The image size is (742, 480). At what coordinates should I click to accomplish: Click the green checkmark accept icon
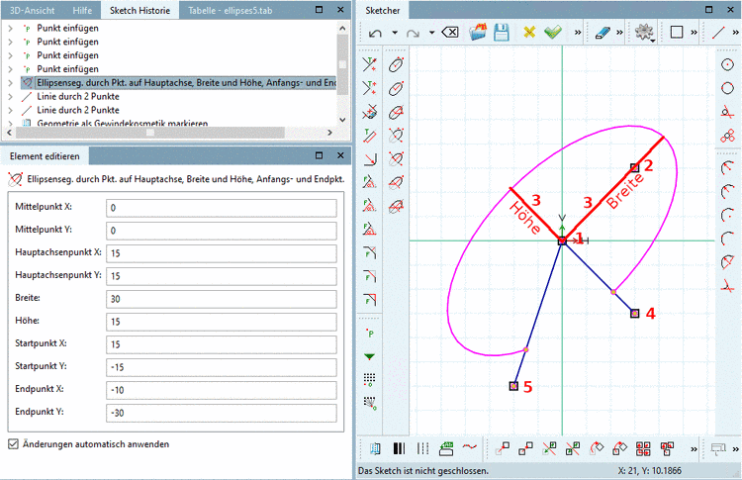click(x=553, y=33)
